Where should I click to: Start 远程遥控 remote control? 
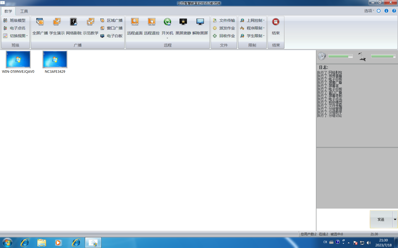151,26
